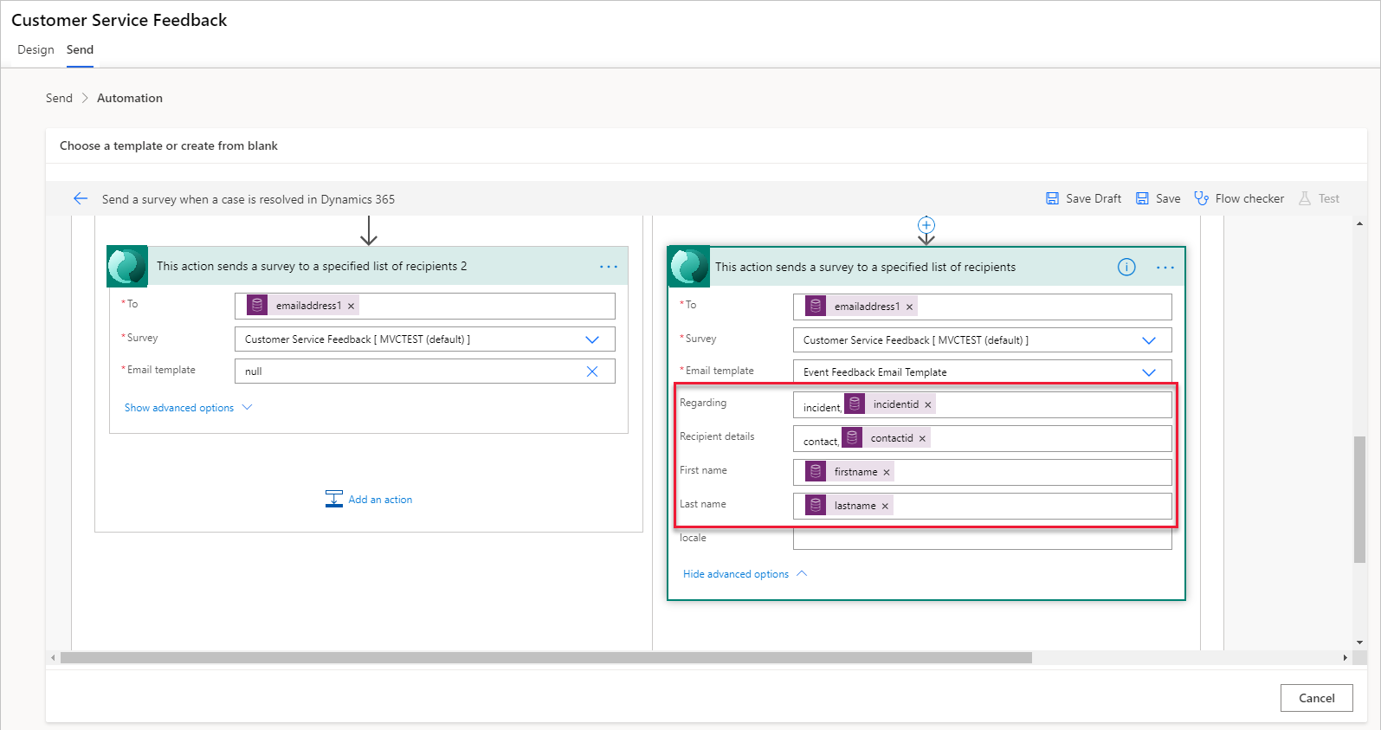Remove emailaddress1 token in right To field
Viewport: 1381px width, 730px height.
click(x=909, y=307)
